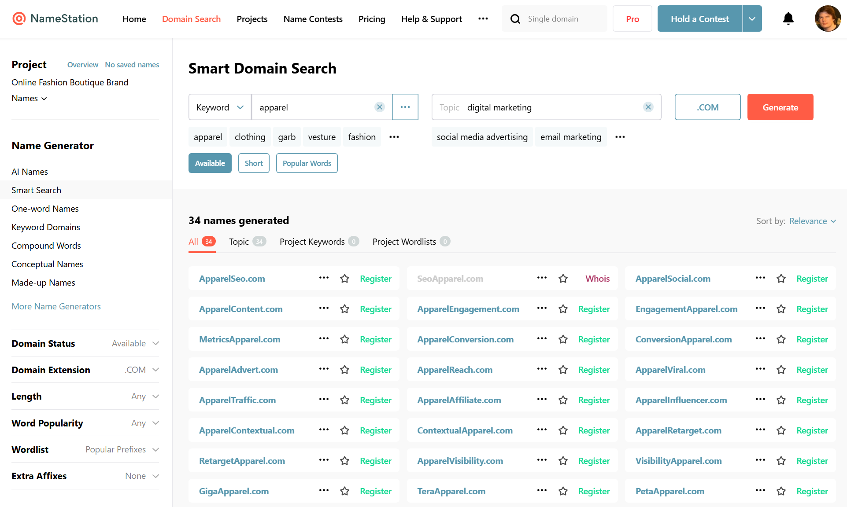Open the ellipsis menu next to ApparelContent.com

click(x=324, y=309)
